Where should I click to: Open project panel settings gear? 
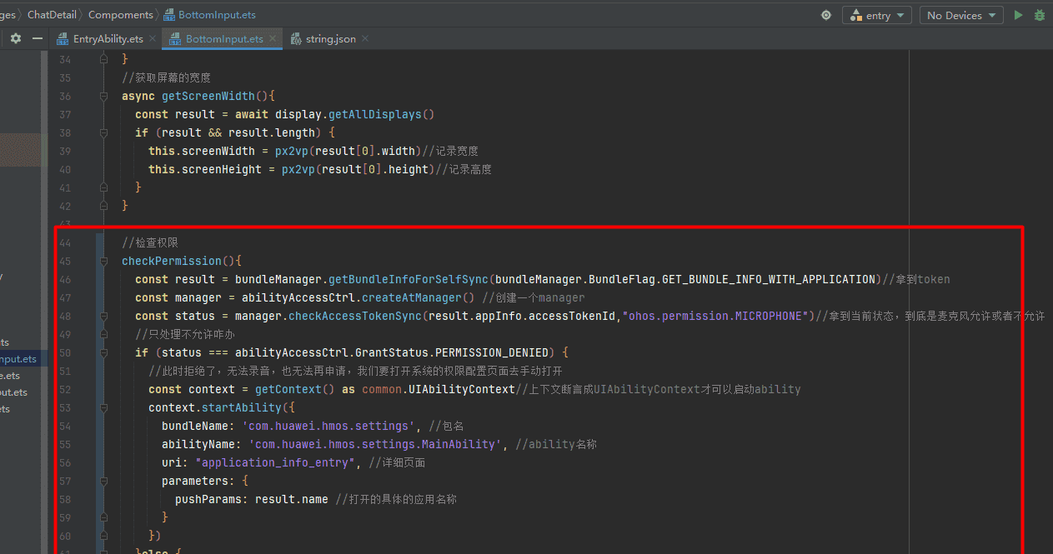[x=15, y=38]
